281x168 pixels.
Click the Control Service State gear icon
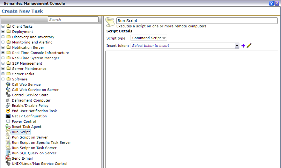[8, 95]
